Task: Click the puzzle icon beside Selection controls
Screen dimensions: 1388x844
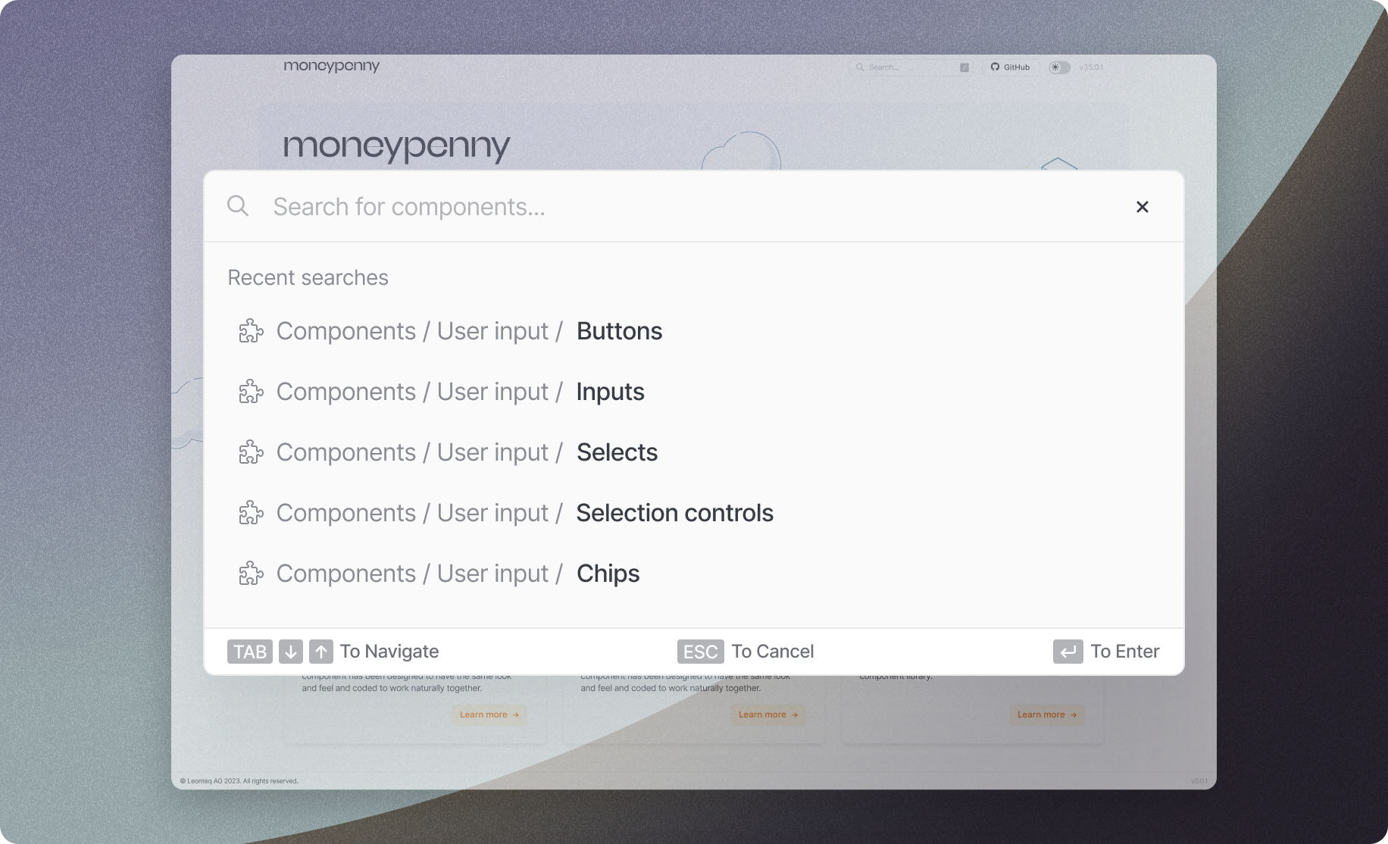Action: point(250,513)
